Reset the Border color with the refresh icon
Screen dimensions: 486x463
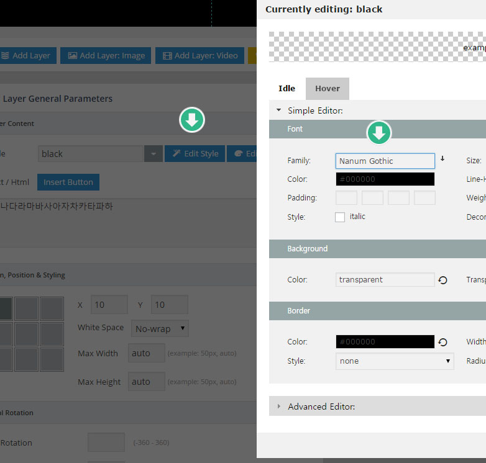tap(442, 342)
